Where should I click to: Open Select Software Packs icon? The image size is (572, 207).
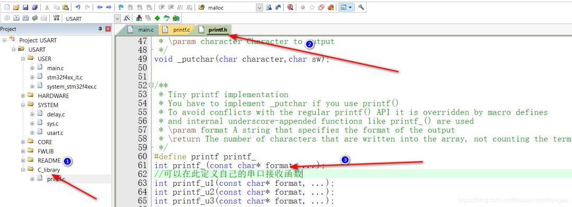click(x=167, y=18)
